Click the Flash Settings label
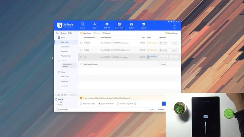This screenshot has height=137, width=244. pos(173,33)
